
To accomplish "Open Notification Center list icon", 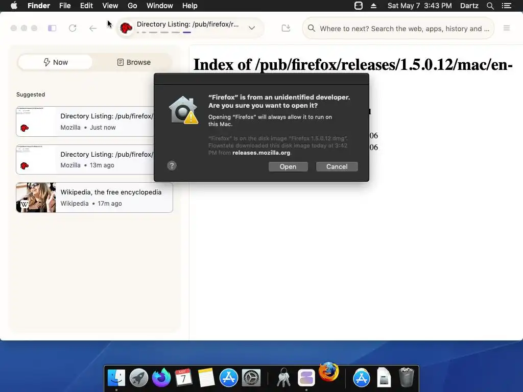I will coord(506,6).
